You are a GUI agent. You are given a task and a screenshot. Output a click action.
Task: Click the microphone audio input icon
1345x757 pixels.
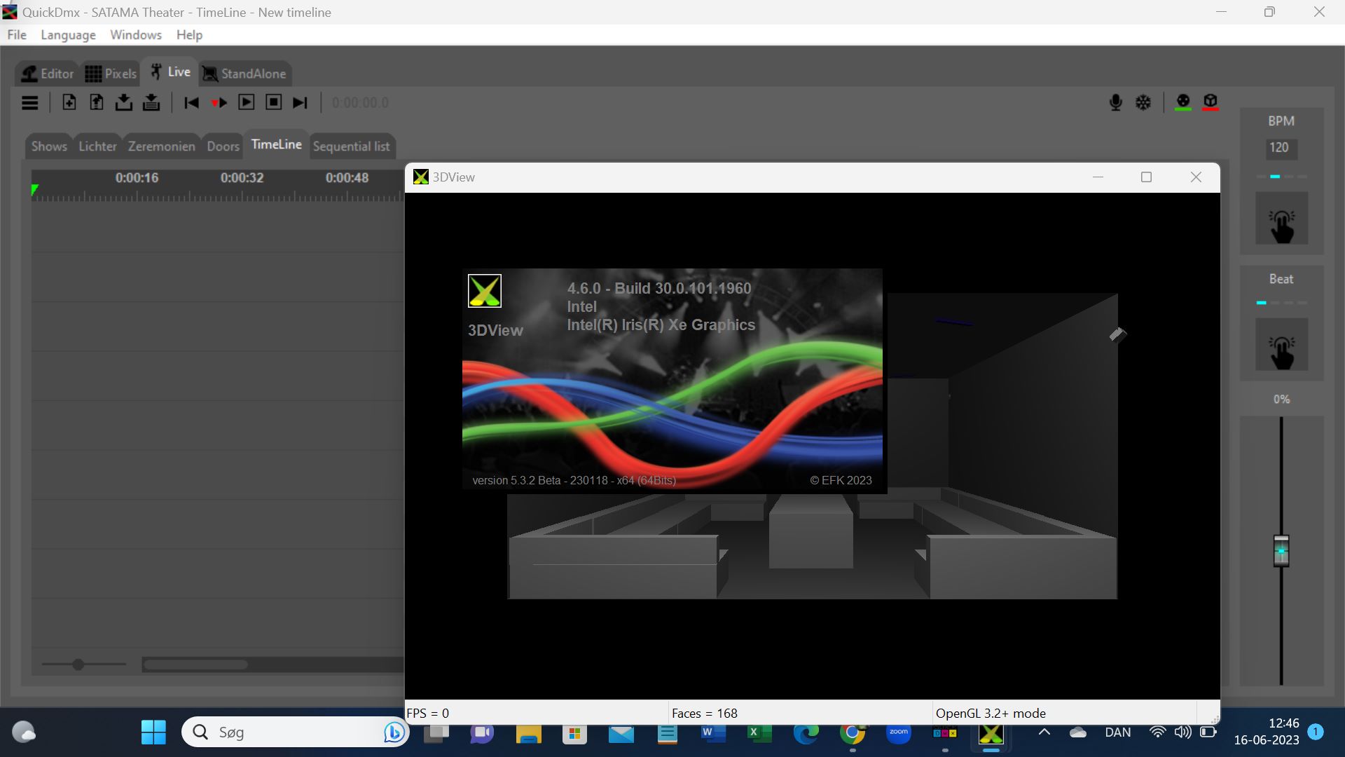coord(1115,103)
